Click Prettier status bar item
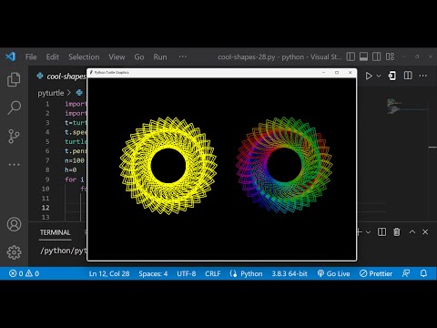 point(376,273)
